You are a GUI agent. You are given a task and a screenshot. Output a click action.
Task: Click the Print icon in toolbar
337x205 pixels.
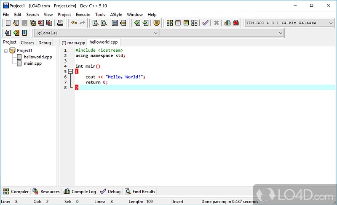click(x=60, y=23)
